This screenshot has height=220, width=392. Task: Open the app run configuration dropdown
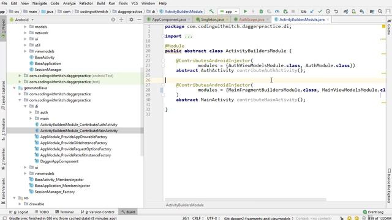tap(228, 12)
